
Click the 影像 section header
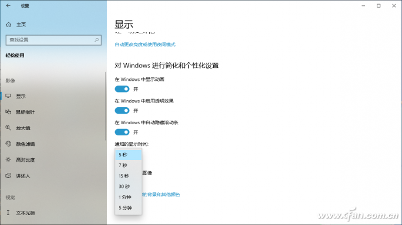[x=10, y=80]
